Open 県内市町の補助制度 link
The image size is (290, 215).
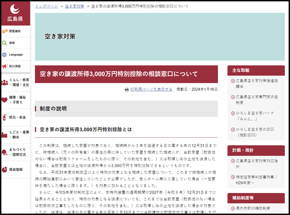(253, 209)
